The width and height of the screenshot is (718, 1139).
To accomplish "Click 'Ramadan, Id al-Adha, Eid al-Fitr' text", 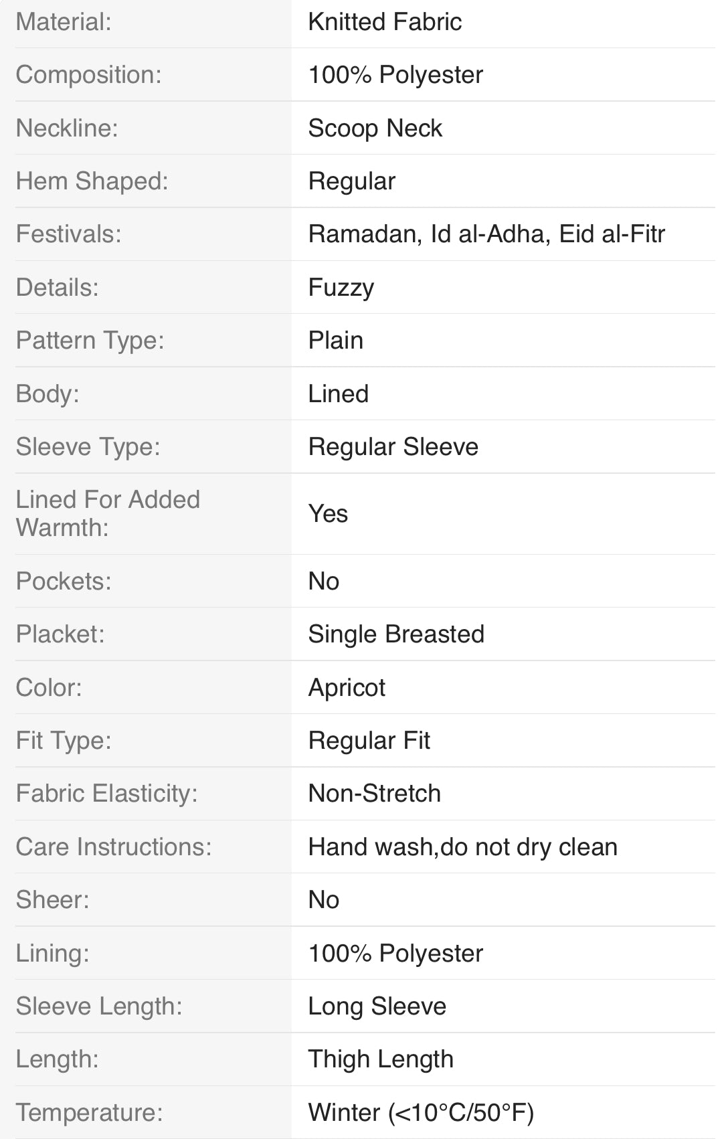I will pyautogui.click(x=486, y=234).
